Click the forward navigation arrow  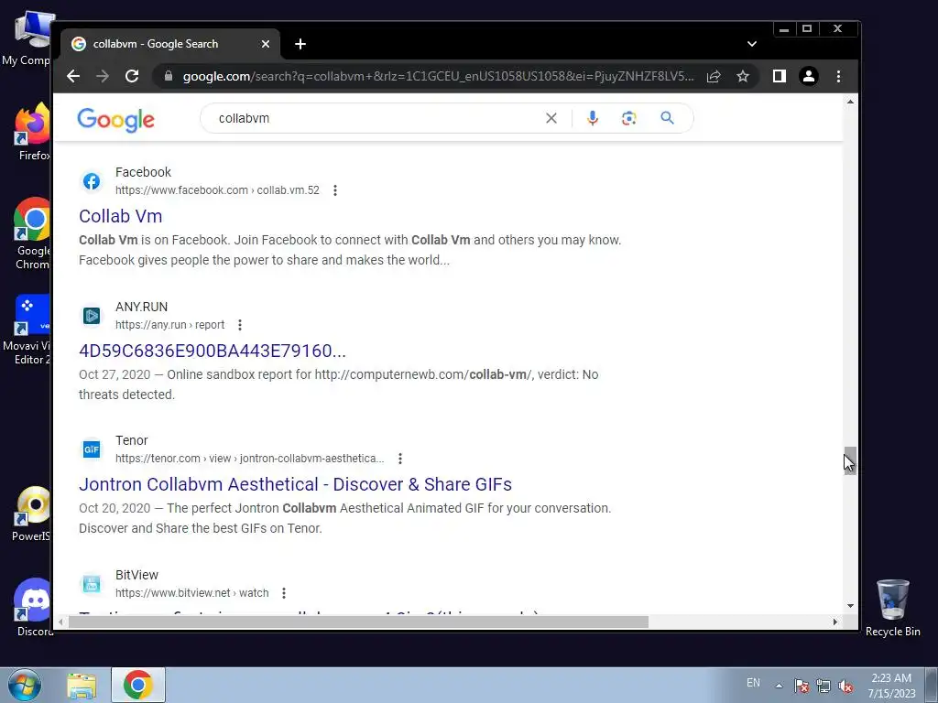103,76
